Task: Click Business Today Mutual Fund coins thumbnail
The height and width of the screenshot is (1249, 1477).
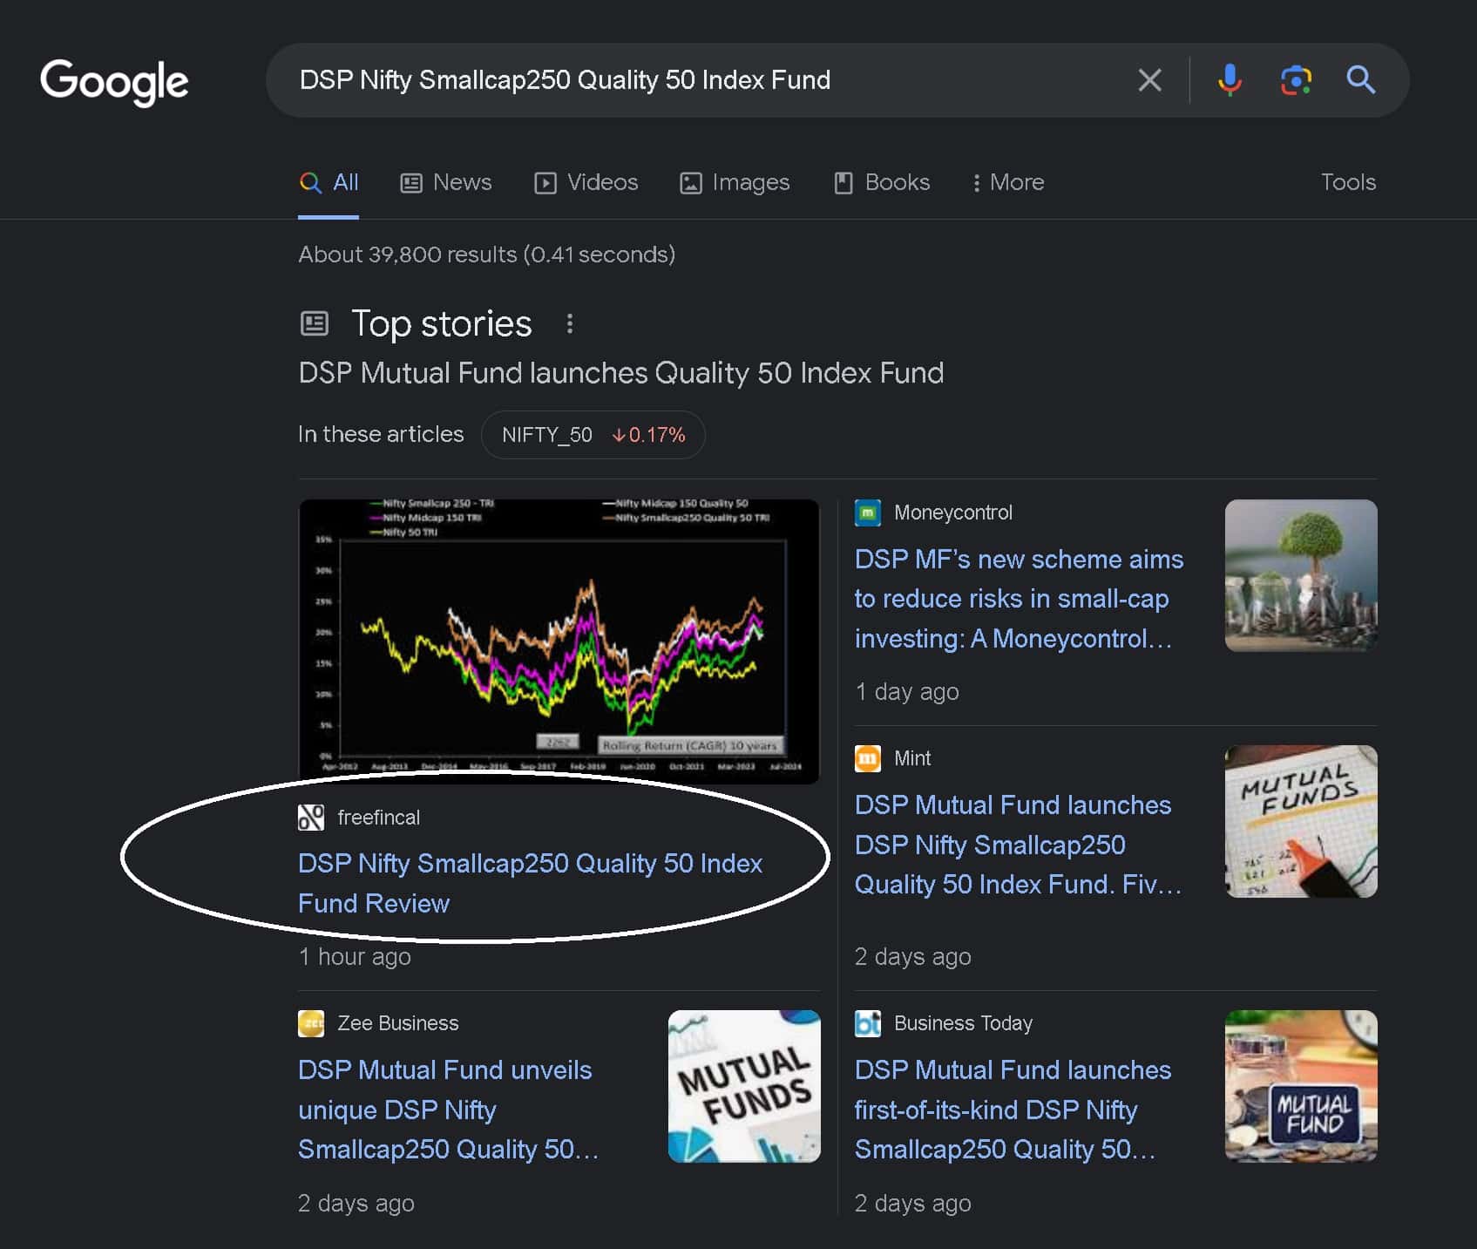Action: [x=1301, y=1086]
